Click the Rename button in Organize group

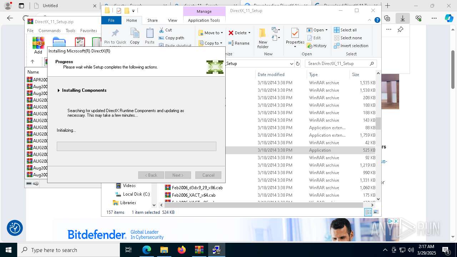click(239, 43)
